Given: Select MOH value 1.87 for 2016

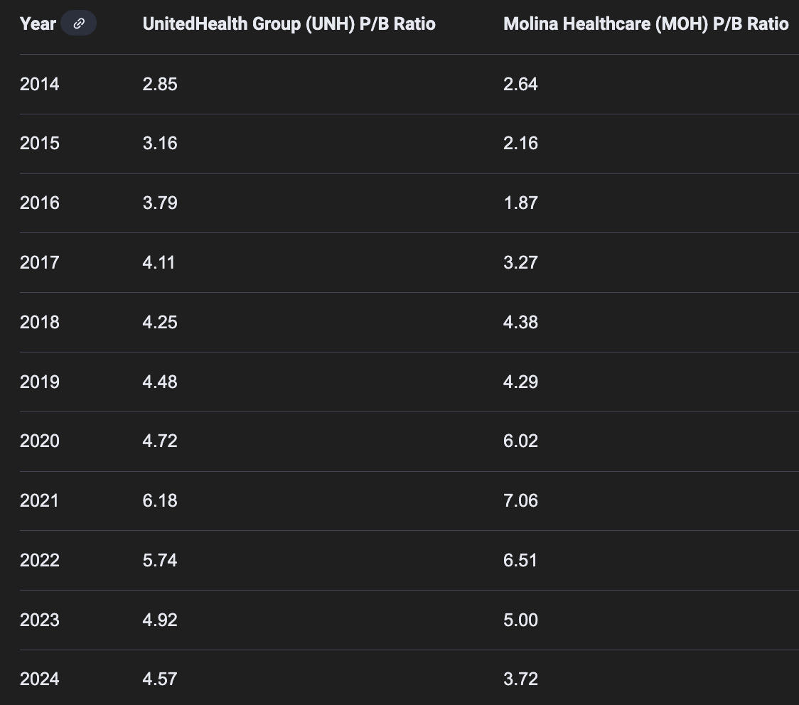Looking at the screenshot, I should click(521, 203).
